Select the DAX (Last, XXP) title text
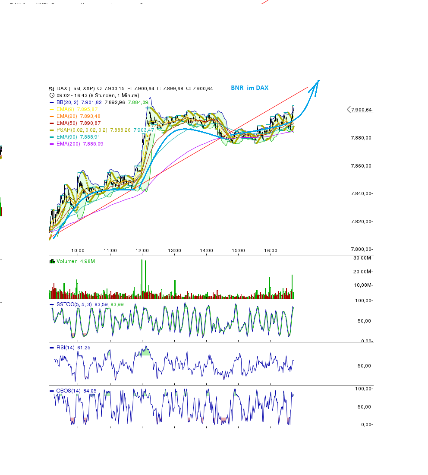 [x=76, y=89]
